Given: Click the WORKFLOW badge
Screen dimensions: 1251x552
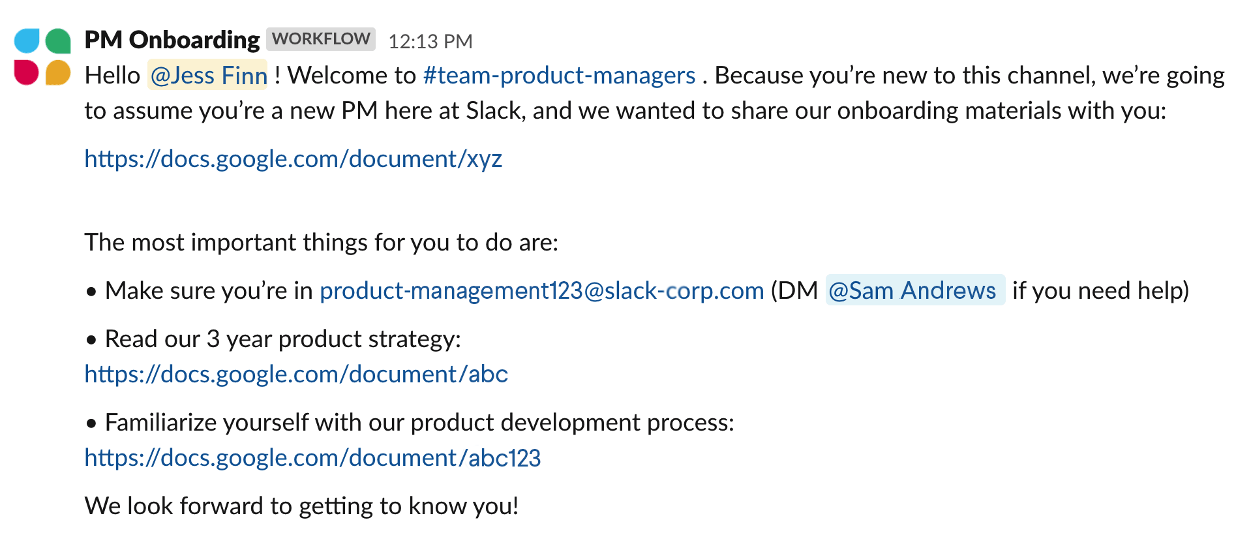Looking at the screenshot, I should tap(321, 39).
